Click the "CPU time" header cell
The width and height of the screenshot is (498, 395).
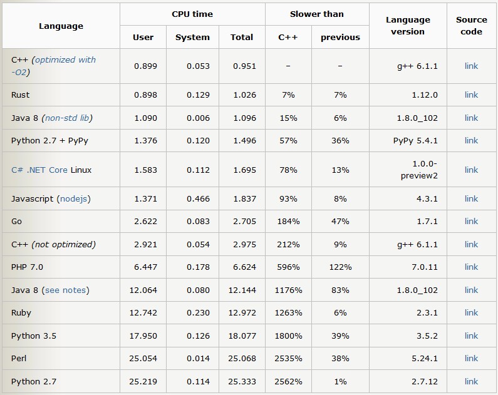[x=192, y=14]
